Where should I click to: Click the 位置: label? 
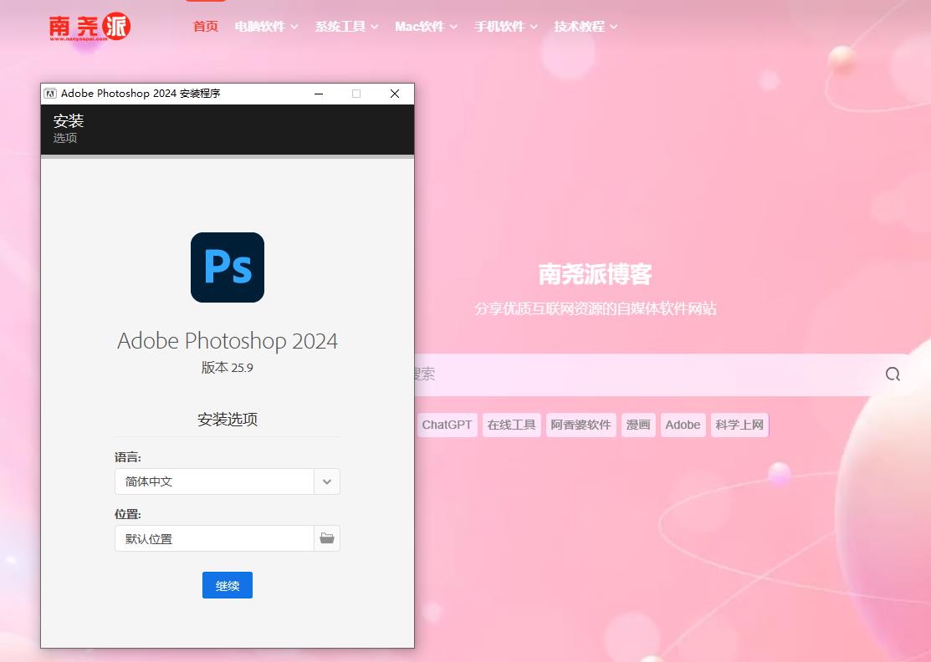coord(128,514)
